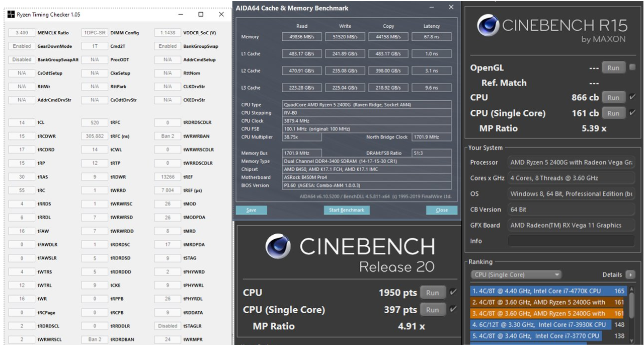This screenshot has width=644, height=345.
Task: Click the BIOS Version value P3.60
Action: [x=367, y=185]
